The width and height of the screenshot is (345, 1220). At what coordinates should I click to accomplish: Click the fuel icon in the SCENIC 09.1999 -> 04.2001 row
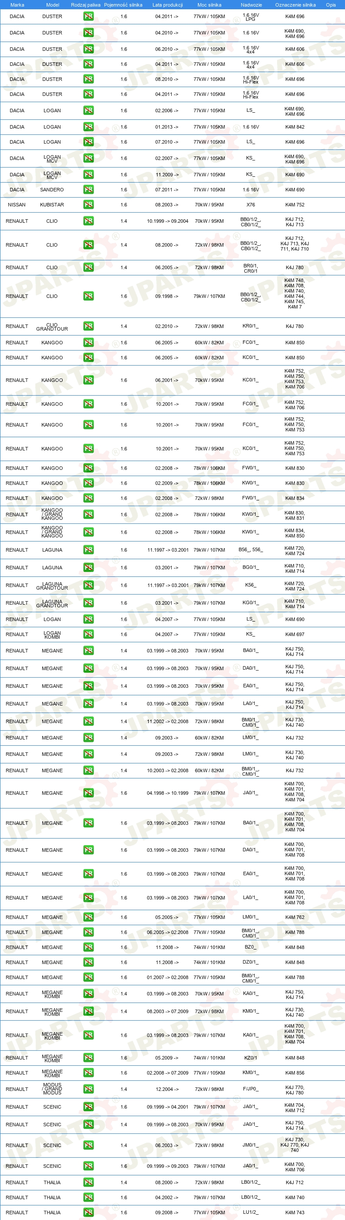point(88,1107)
